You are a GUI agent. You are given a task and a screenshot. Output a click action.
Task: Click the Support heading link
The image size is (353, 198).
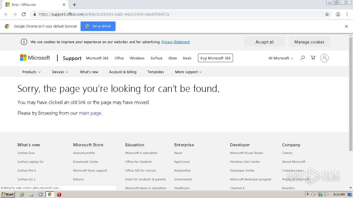coord(72,58)
